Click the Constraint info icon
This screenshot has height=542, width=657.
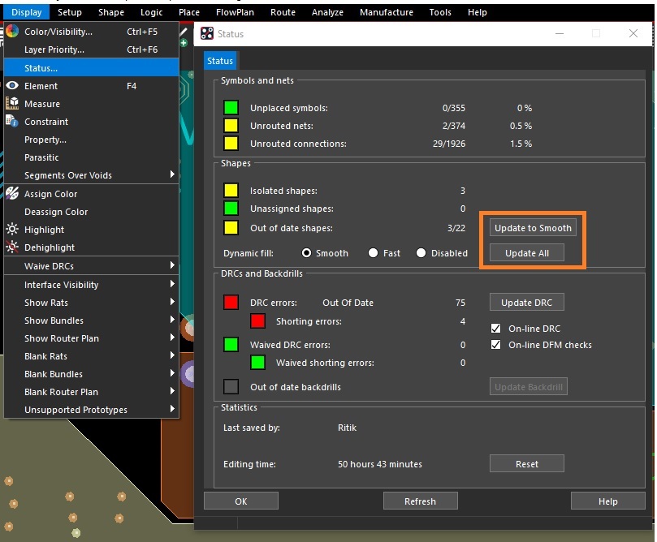(12, 122)
